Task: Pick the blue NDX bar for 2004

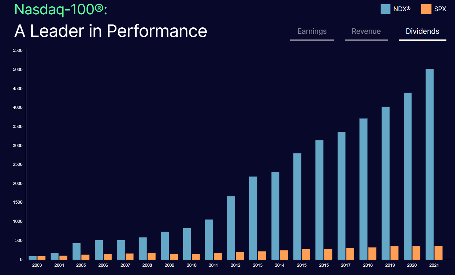Action: point(54,256)
